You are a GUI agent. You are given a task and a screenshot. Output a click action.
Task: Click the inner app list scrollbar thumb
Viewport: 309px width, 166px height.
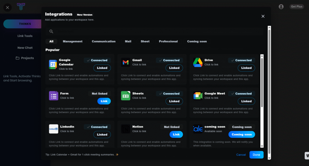262,82
